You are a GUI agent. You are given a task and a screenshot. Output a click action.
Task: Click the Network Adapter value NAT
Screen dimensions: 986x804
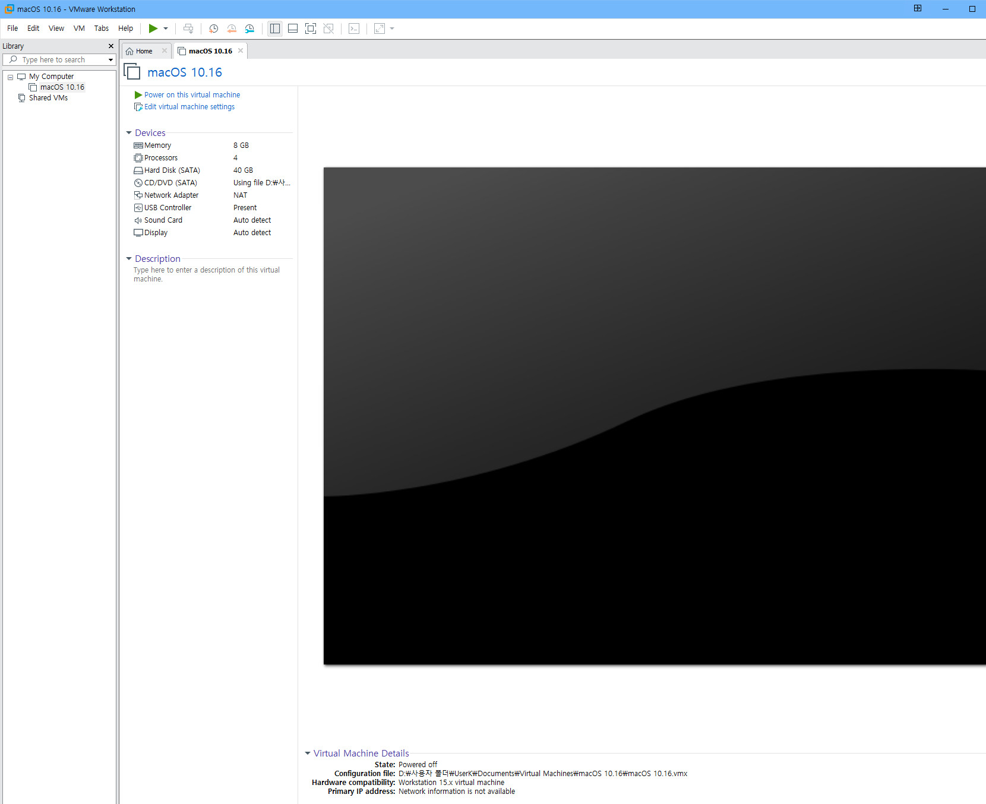click(240, 195)
